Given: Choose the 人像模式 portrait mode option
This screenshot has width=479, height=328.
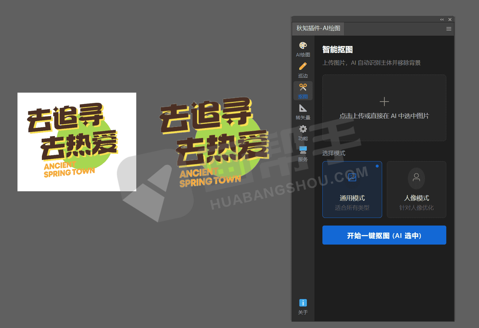Looking at the screenshot, I should click(x=416, y=189).
